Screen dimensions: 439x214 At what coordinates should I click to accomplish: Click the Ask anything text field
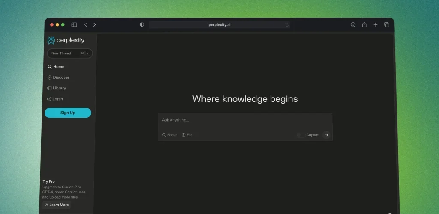click(x=244, y=120)
